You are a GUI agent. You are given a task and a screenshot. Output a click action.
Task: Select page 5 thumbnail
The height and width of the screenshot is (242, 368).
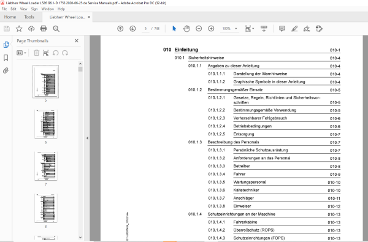46,81
